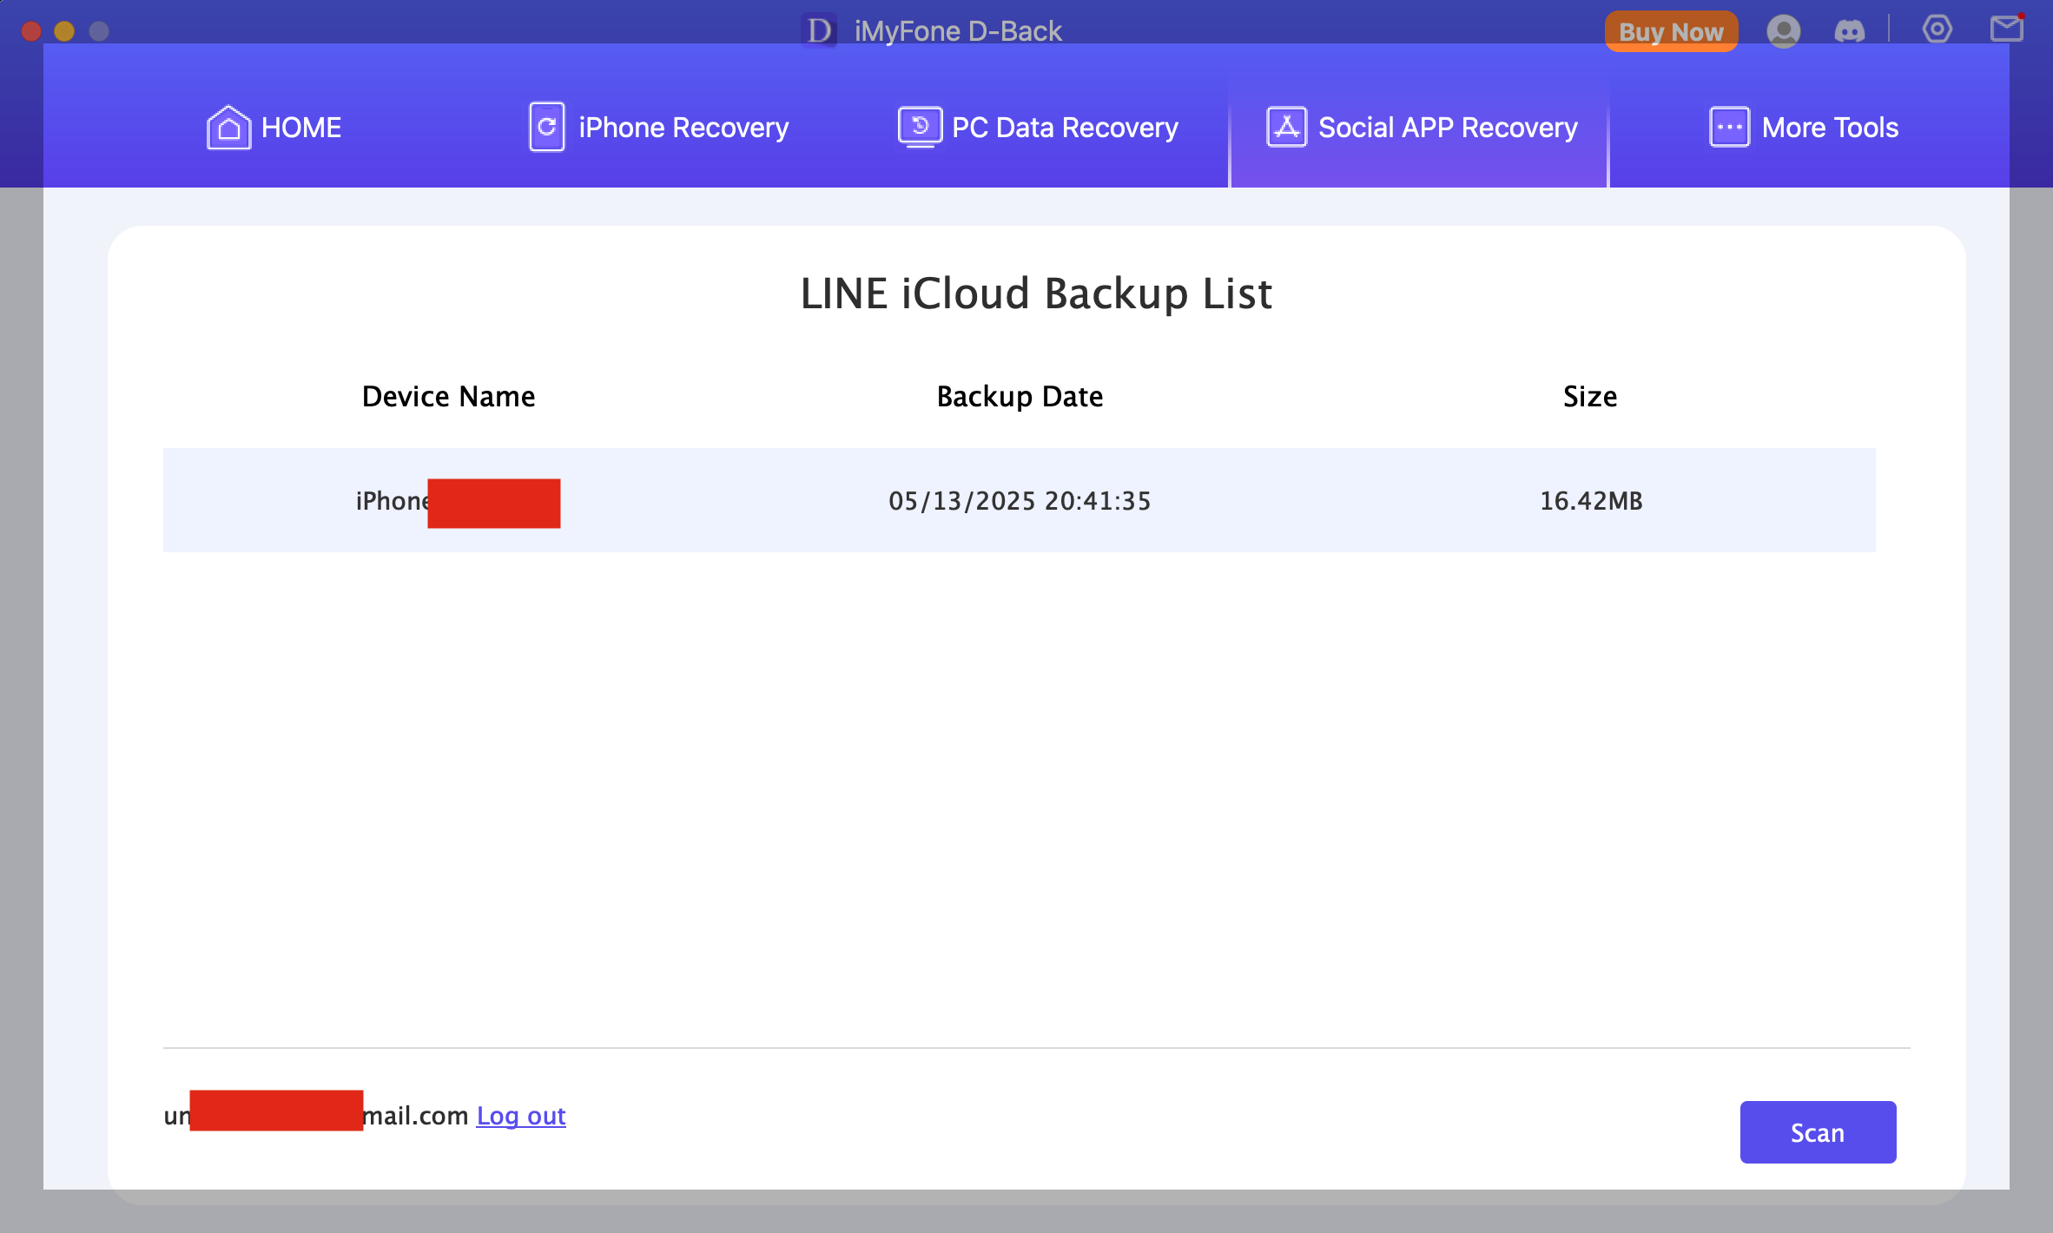Click the D-Back logo icon in title bar

pyautogui.click(x=819, y=31)
